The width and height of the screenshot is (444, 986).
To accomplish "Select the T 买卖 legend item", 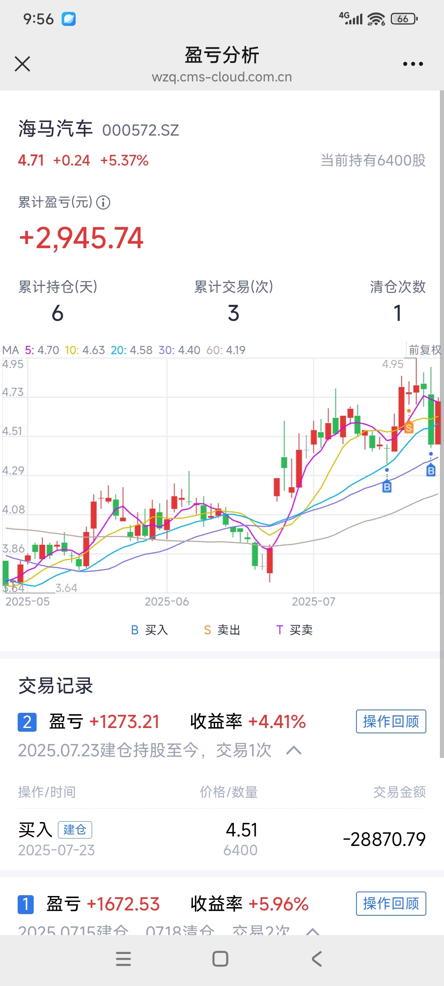I will pyautogui.click(x=294, y=630).
